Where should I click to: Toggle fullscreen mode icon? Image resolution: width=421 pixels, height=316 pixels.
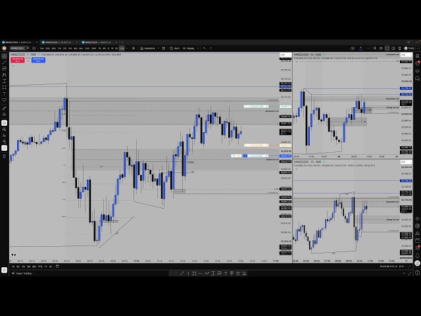click(387, 48)
